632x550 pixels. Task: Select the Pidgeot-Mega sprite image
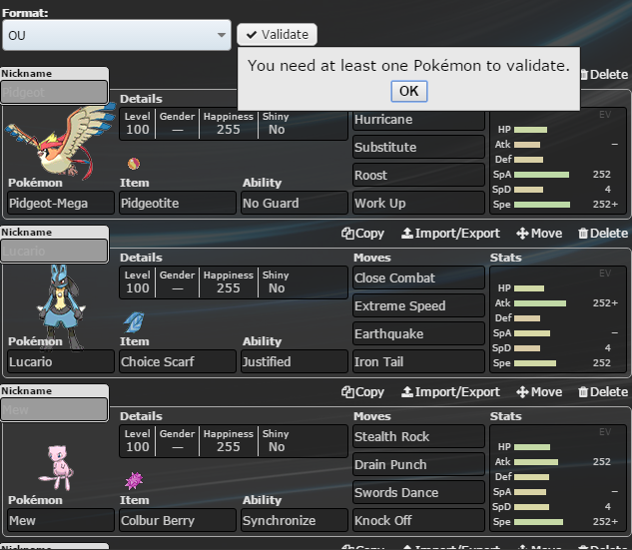(61, 139)
